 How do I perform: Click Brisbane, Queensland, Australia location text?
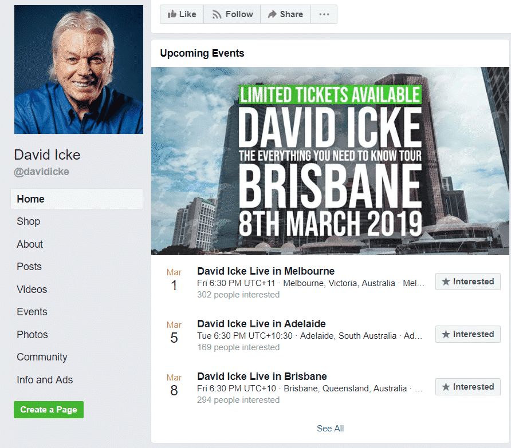click(345, 388)
